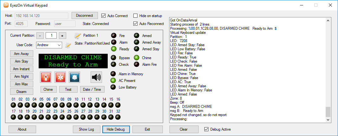The height and width of the screenshot is (136, 338).
Task: Click the Armed Stay LED indicator
Action: [x=137, y=49]
